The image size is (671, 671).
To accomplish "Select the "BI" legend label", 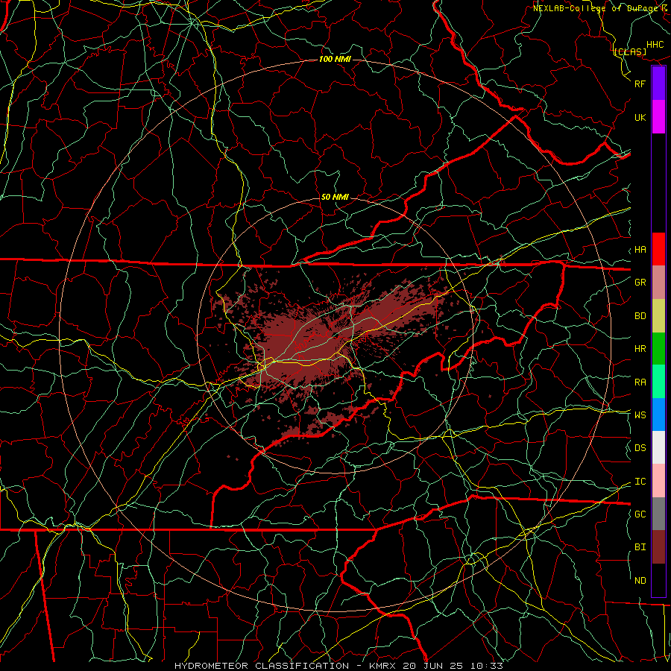I will tap(640, 547).
